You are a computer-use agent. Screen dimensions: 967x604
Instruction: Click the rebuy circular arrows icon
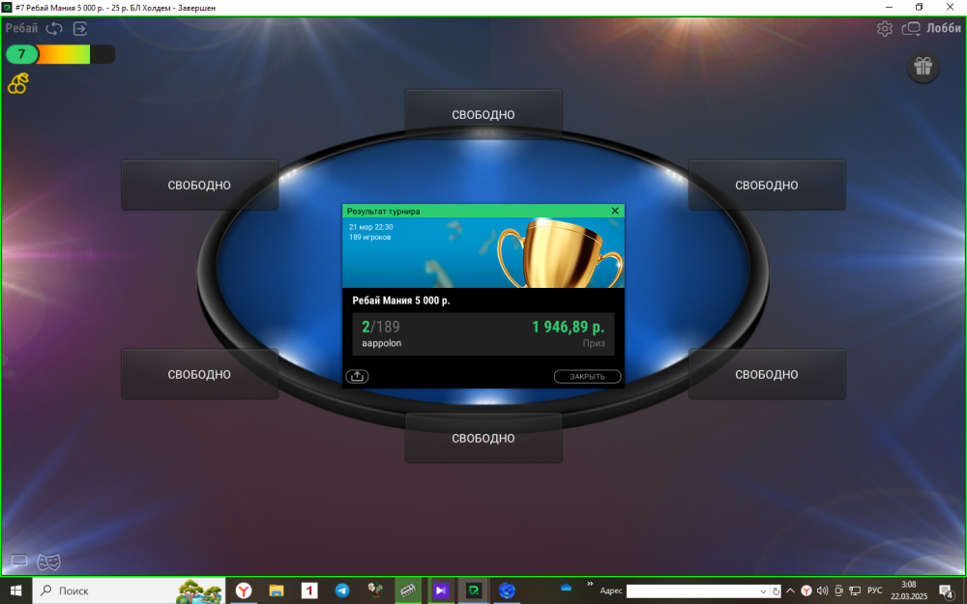[x=54, y=28]
